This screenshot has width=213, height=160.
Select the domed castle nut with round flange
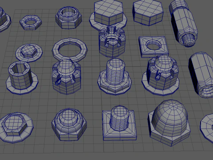tap(161, 75)
